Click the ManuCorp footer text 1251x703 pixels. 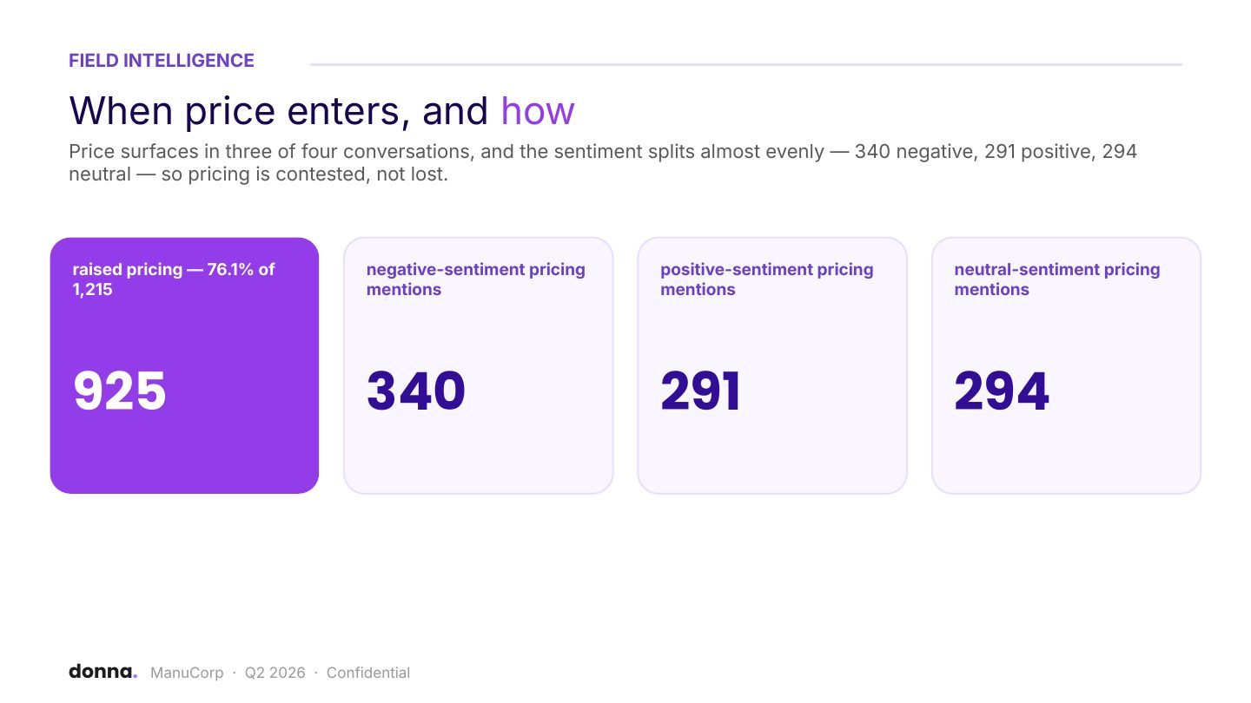(187, 673)
